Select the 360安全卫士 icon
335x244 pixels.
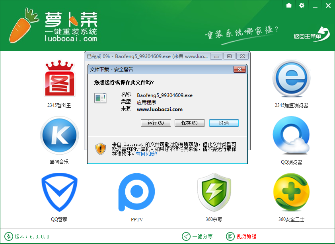[291, 192]
